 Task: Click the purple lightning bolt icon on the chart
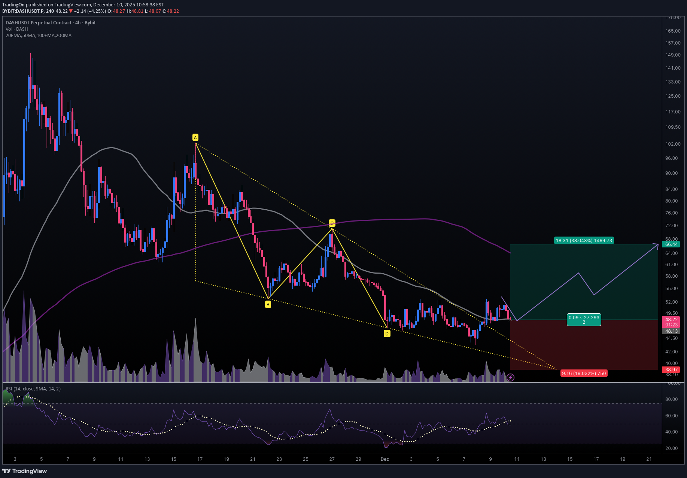[x=511, y=377]
